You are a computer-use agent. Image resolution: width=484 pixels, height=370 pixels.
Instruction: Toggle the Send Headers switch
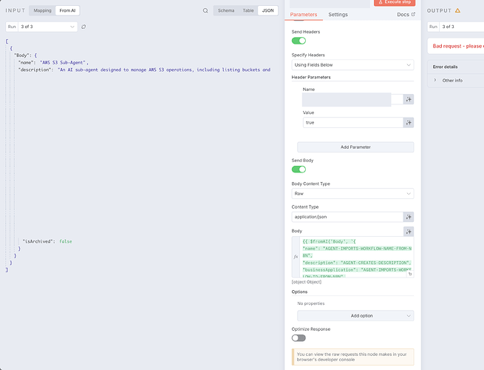tap(299, 41)
